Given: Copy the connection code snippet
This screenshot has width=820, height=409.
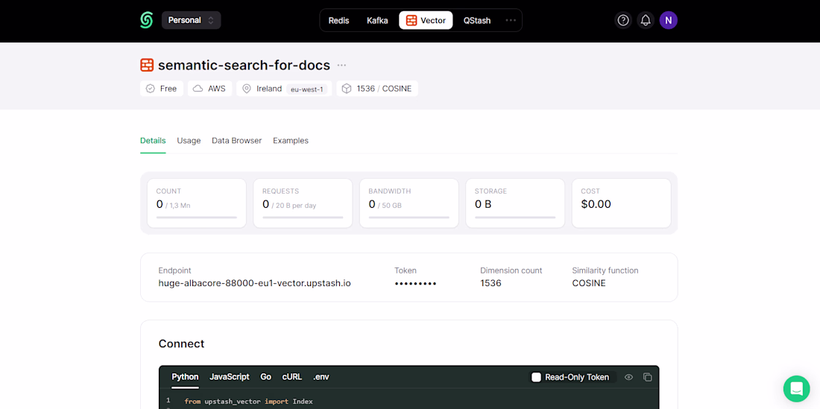Looking at the screenshot, I should coord(647,377).
